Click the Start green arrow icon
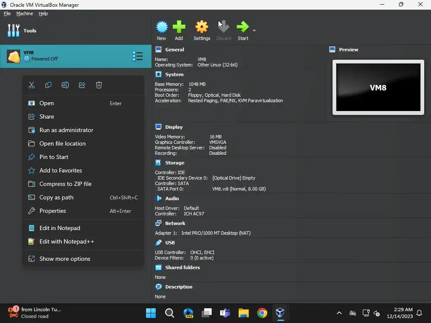 pyautogui.click(x=243, y=27)
